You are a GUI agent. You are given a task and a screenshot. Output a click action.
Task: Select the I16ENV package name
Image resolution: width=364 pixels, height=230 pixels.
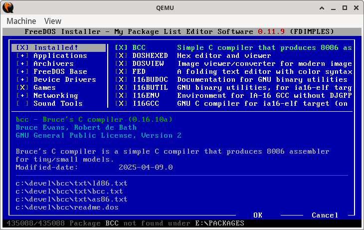(146, 95)
